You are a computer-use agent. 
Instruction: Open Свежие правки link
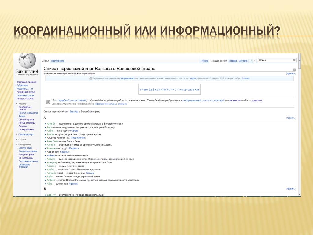click(26, 120)
